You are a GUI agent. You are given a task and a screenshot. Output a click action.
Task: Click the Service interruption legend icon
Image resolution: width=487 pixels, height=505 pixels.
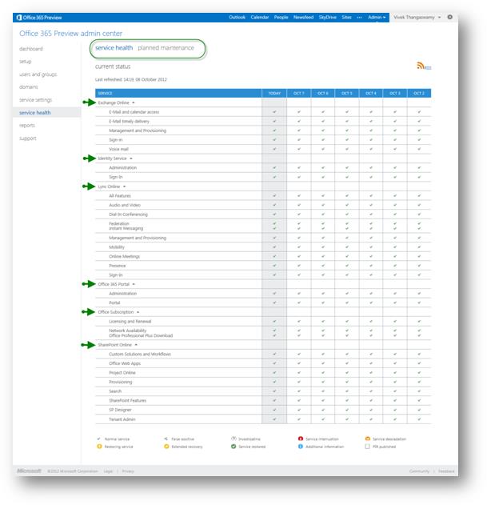click(301, 439)
